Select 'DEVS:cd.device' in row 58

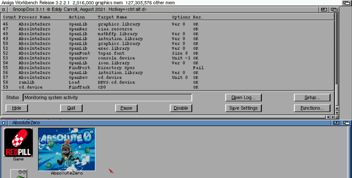tap(116, 82)
